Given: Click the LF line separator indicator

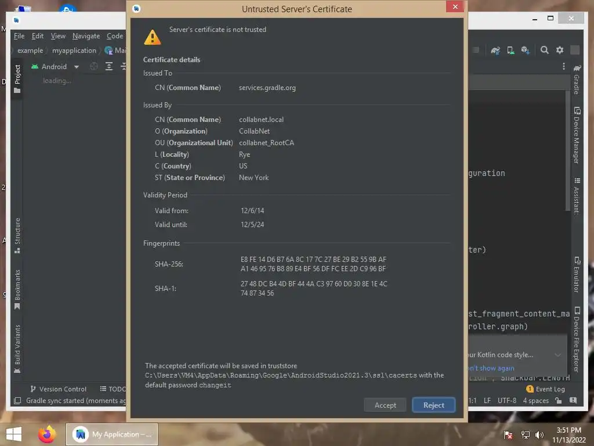Looking at the screenshot, I should [487, 401].
